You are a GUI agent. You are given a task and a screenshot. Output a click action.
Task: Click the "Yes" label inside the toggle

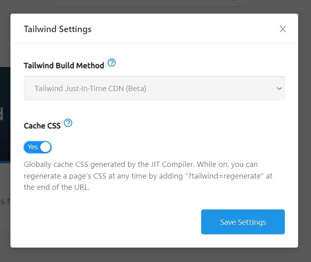click(x=33, y=147)
